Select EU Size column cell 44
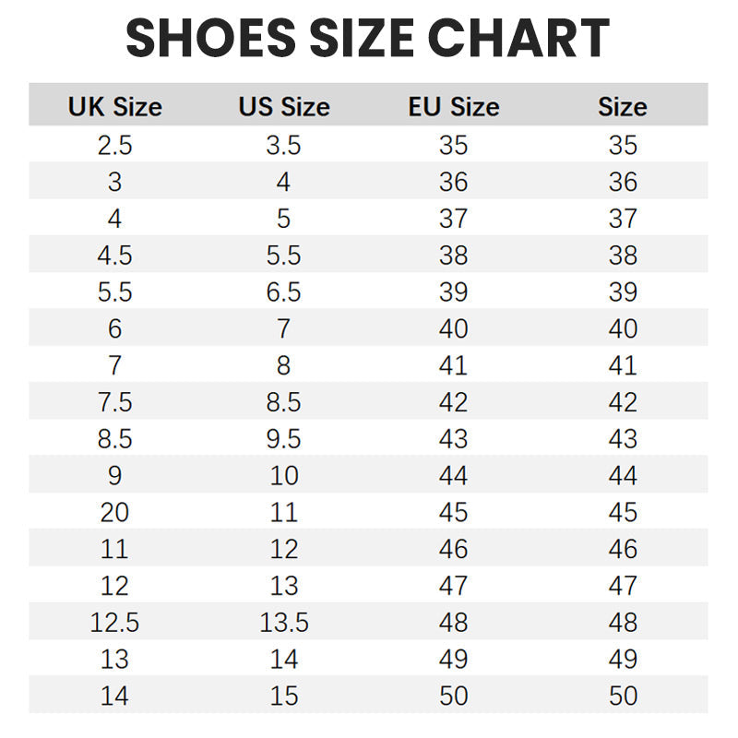The width and height of the screenshot is (738, 738). point(453,475)
